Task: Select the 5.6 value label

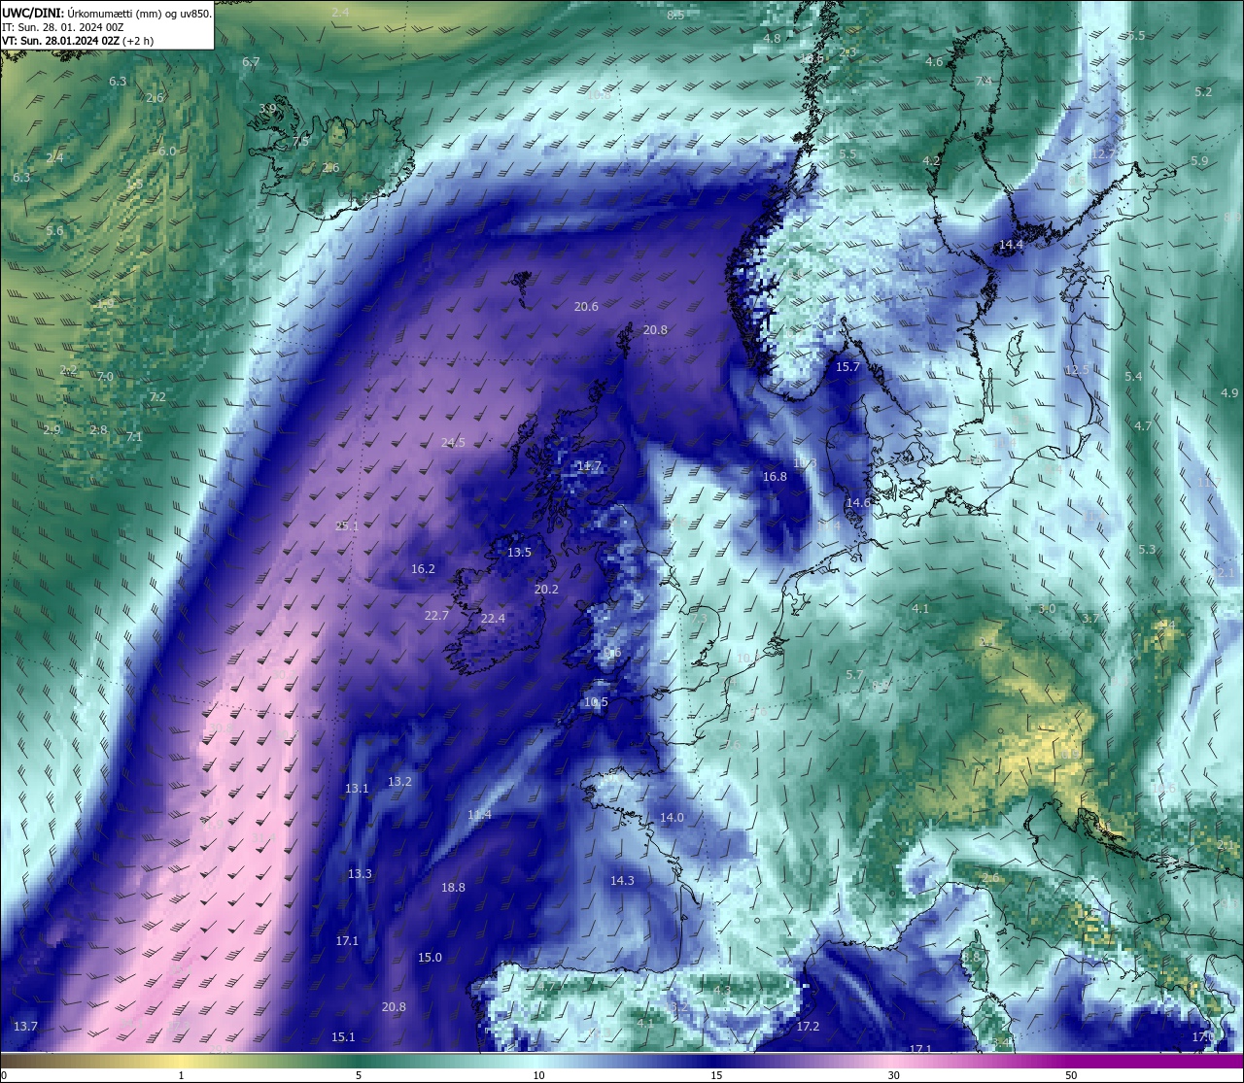Action: [54, 230]
